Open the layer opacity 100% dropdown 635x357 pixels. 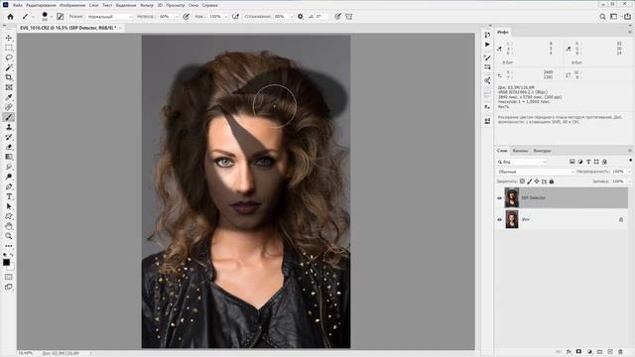click(629, 172)
